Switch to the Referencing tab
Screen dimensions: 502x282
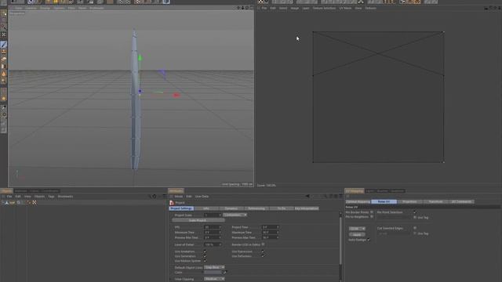tap(256, 208)
